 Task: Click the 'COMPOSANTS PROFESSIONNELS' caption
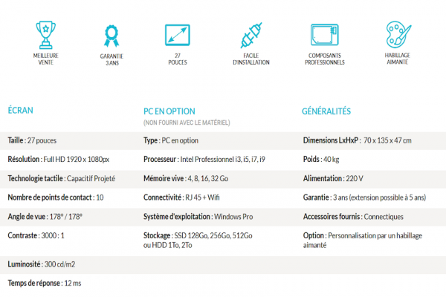(325, 59)
